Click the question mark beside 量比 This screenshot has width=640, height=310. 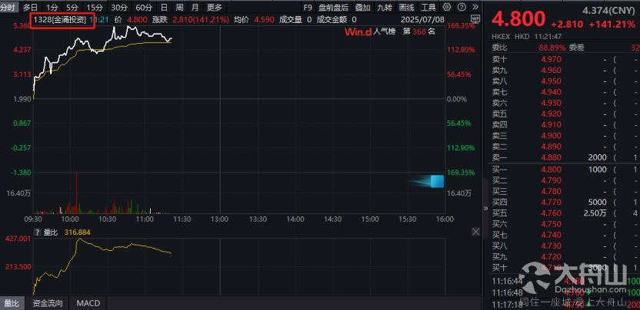tap(37, 232)
